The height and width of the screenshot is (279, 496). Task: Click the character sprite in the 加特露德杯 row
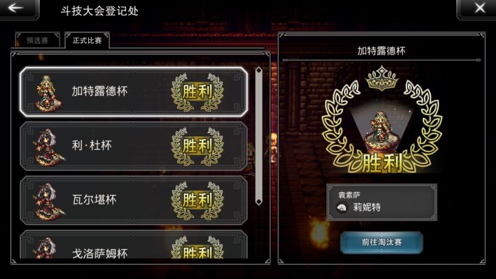pos(48,93)
